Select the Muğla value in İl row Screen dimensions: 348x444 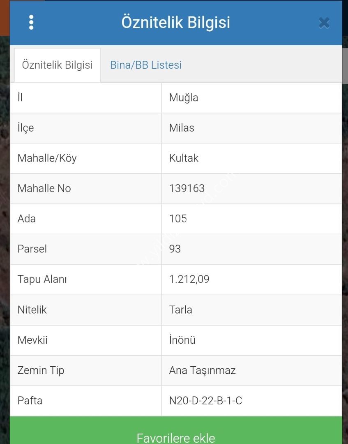tap(184, 98)
